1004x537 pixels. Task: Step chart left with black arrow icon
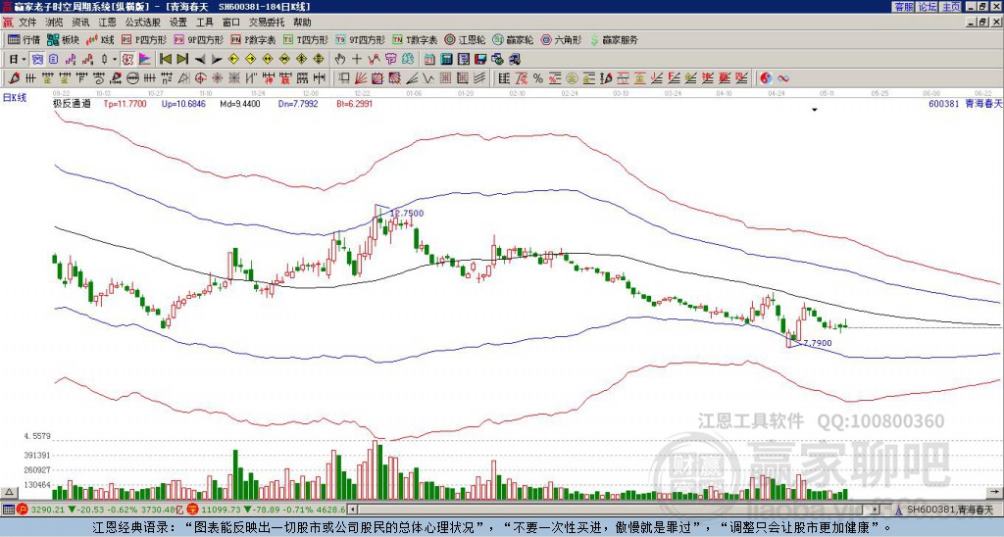click(x=200, y=59)
